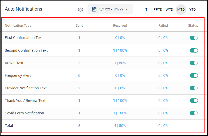Open Thank You / Review Text received value
Screen dimensions: 208x136
point(120,101)
